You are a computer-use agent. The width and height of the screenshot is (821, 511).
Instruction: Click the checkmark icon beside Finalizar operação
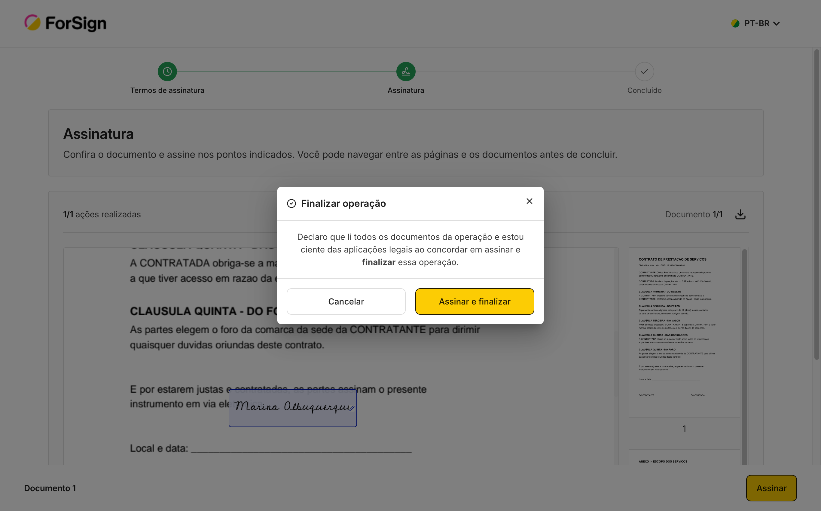point(291,203)
